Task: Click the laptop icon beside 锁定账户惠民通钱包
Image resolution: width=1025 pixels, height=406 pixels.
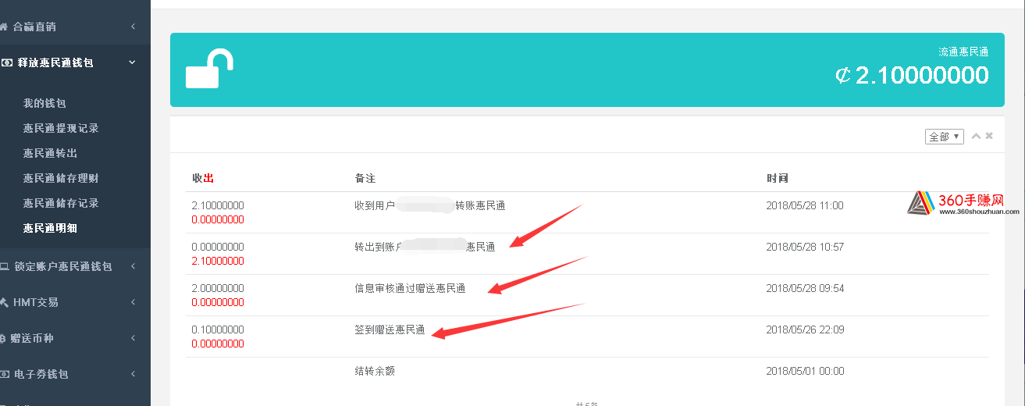Action: [4, 266]
